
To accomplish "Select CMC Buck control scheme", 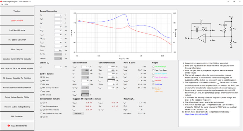I will 41,81.
